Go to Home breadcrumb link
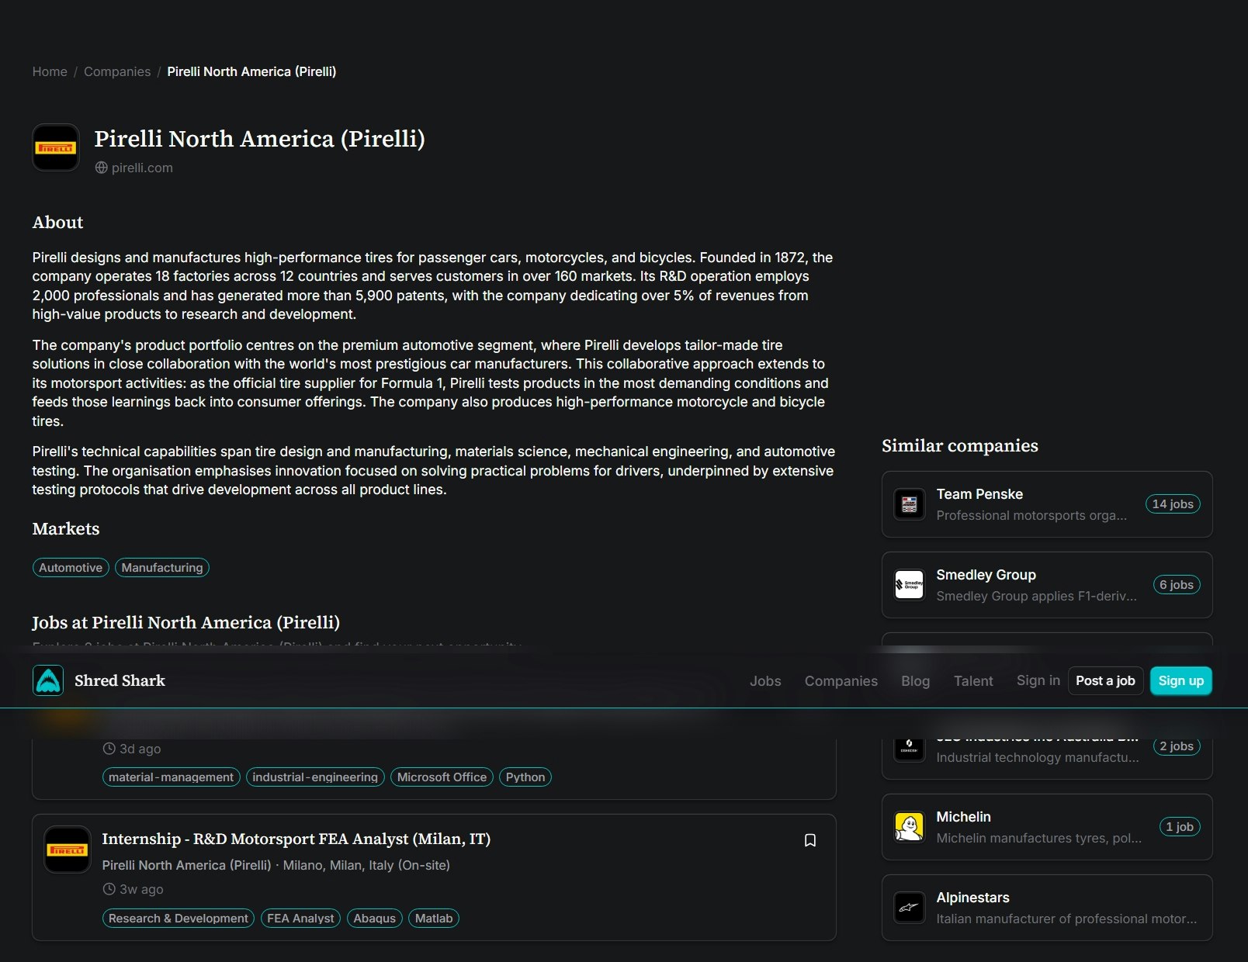1248x962 pixels. pos(50,71)
